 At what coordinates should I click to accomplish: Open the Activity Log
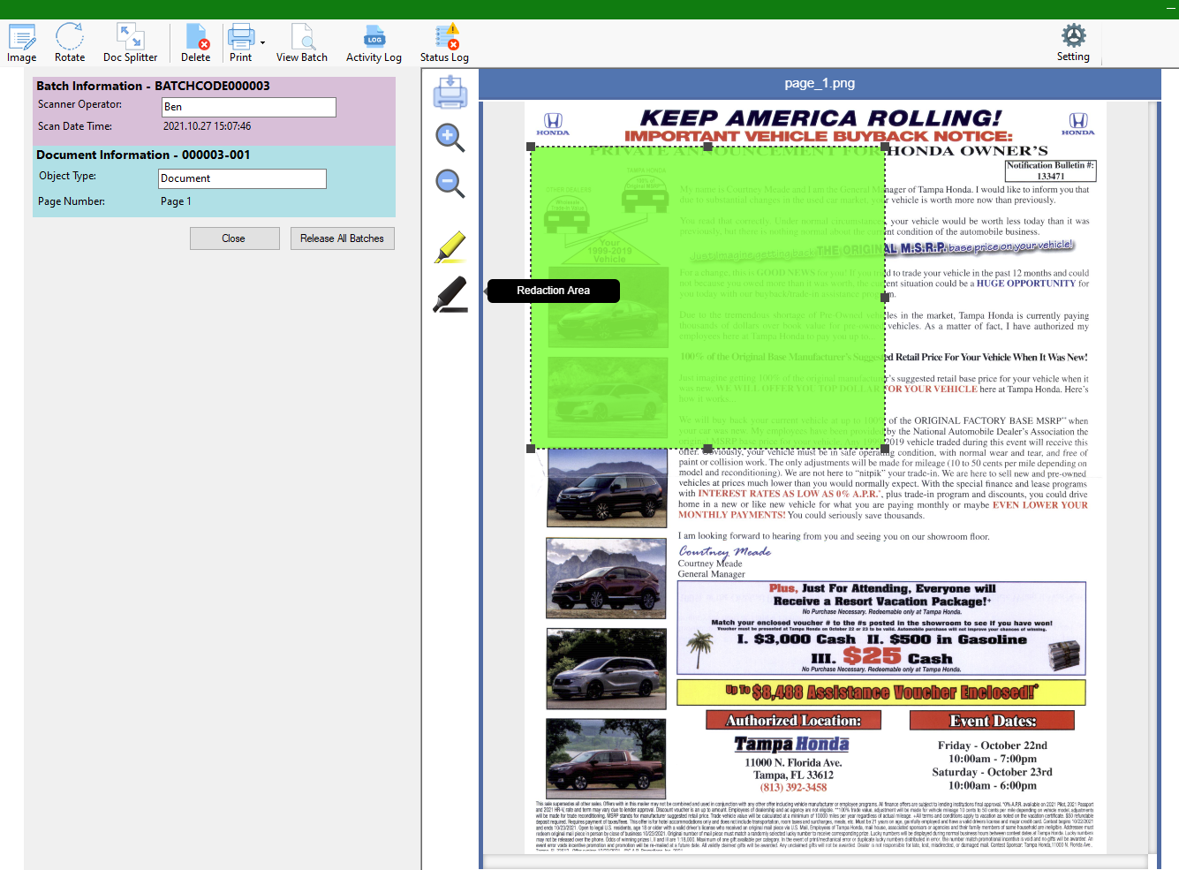pos(374,43)
